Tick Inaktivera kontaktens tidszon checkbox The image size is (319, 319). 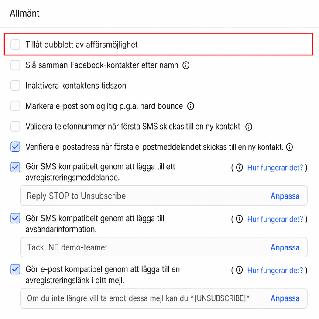(x=15, y=86)
